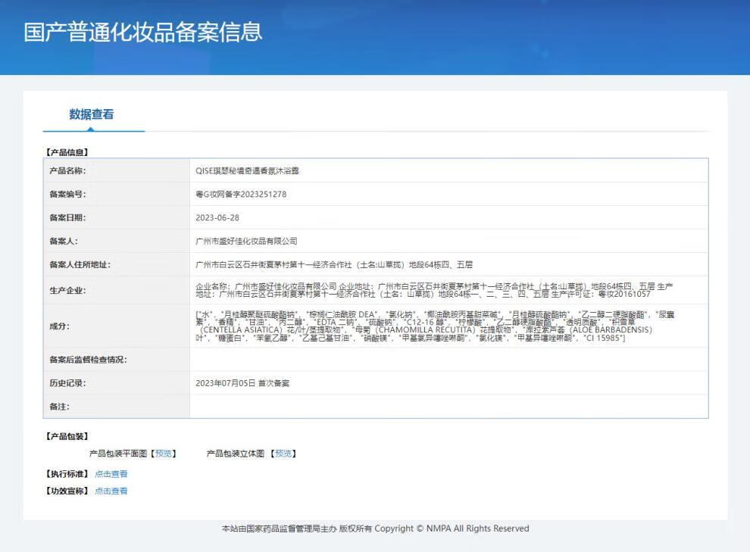Screen dimensions: 750x552
Task: Click the 国产普通化妆品备案信息 page title
Action: pyautogui.click(x=143, y=32)
